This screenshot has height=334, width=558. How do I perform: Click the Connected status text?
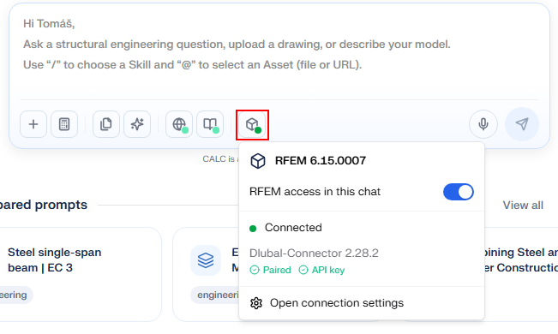(293, 228)
